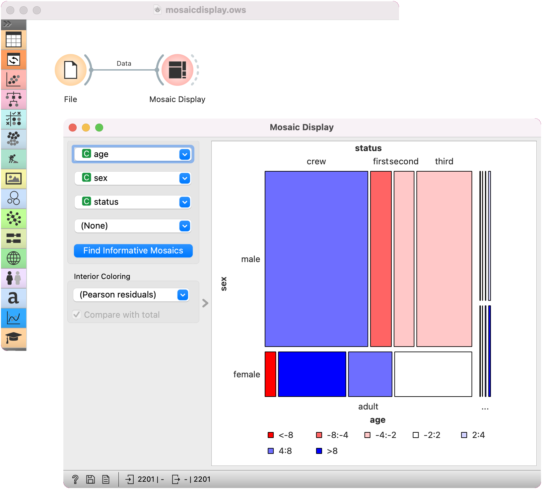Open the Model tree category icon

tap(14, 99)
